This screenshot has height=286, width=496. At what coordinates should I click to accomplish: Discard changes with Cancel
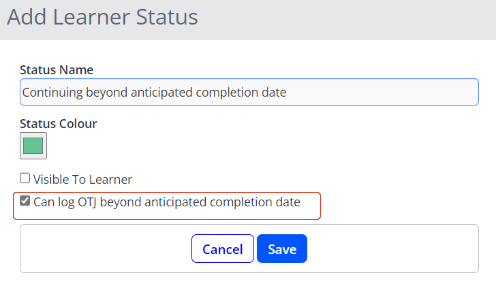223,249
